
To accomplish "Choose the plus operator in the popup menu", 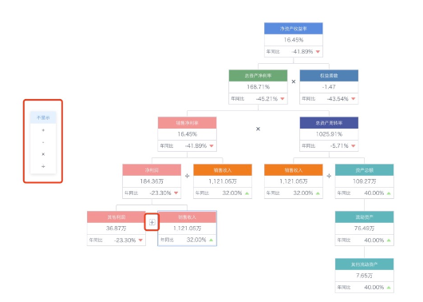I will coord(43,130).
